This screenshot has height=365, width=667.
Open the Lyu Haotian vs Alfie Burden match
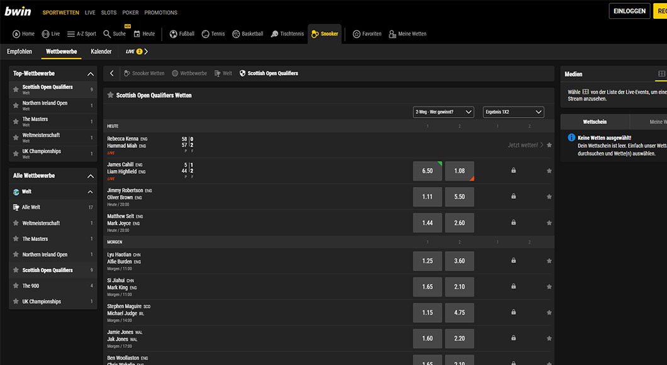pos(124,258)
